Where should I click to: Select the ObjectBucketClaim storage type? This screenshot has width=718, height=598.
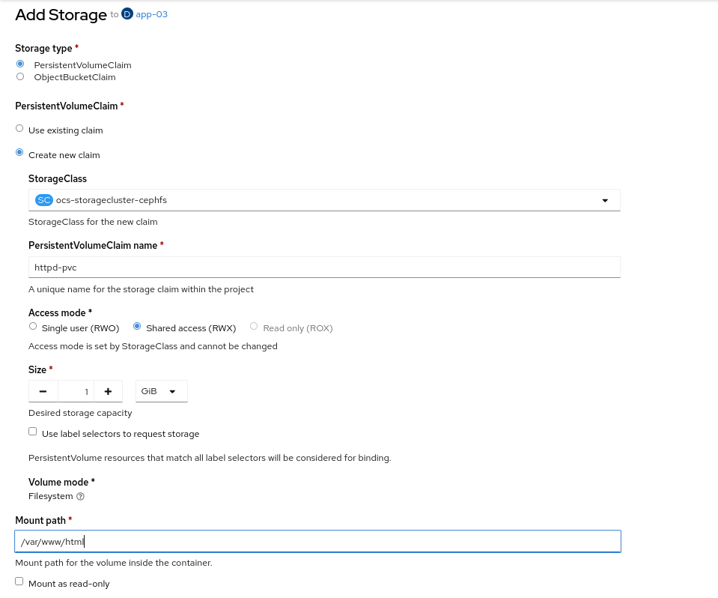[x=20, y=76]
